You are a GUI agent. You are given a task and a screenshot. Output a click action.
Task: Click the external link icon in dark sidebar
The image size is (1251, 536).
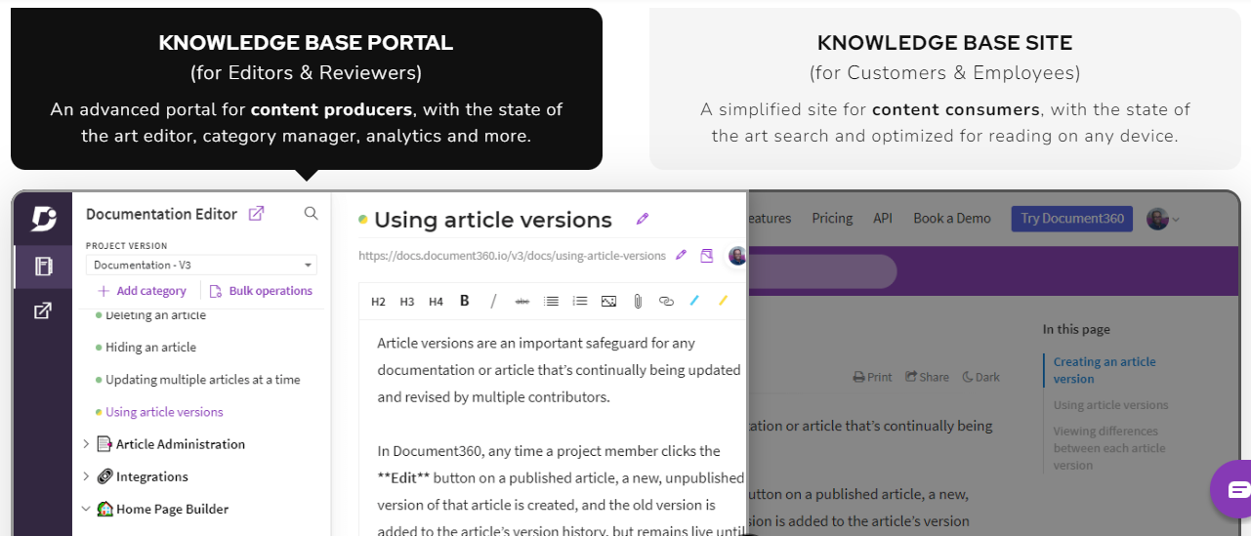[43, 311]
